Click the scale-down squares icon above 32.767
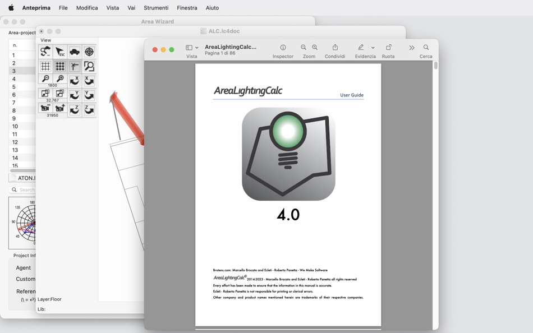This screenshot has height=333, width=533. 45,94
